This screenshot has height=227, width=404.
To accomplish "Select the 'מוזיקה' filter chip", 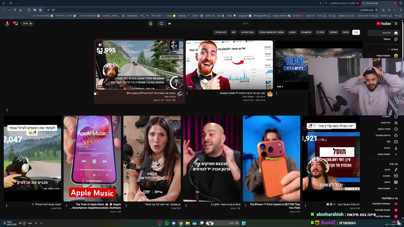I will click(346, 32).
